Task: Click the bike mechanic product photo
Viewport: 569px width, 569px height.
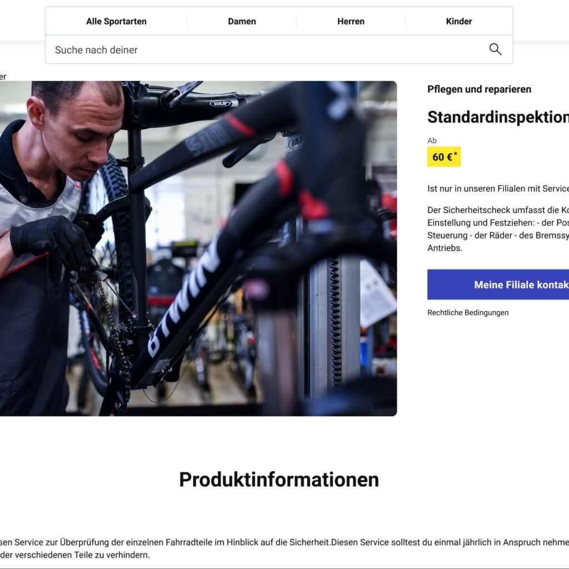Action: [198, 248]
